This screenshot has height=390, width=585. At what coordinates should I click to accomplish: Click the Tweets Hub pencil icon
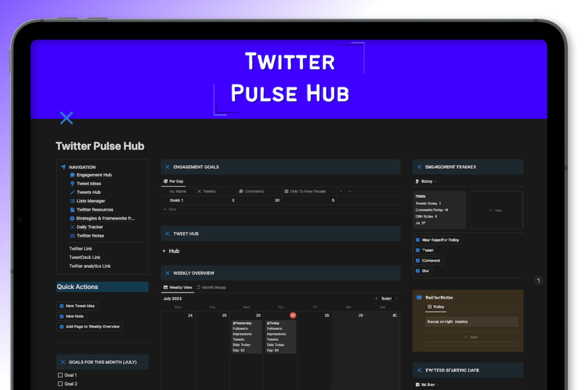72,192
